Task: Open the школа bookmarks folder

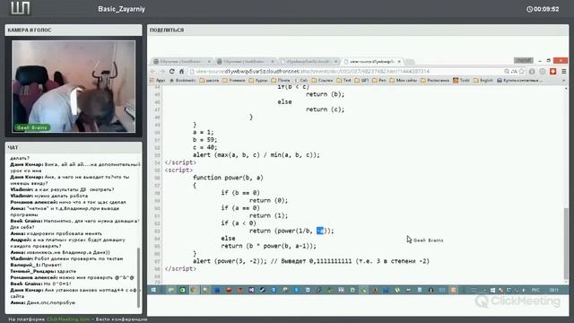Action: coord(209,80)
